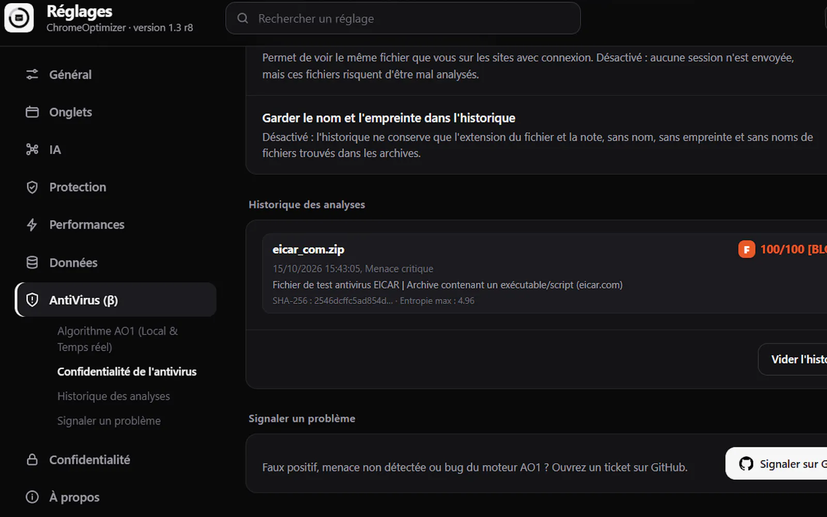
Task: Click the Performances lightning icon
Action: coord(32,224)
